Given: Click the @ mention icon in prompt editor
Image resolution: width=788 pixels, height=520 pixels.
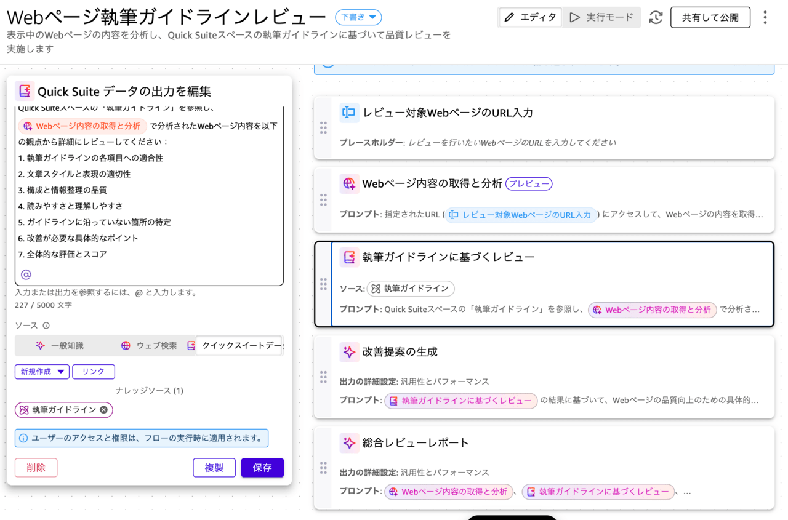Looking at the screenshot, I should 26,274.
